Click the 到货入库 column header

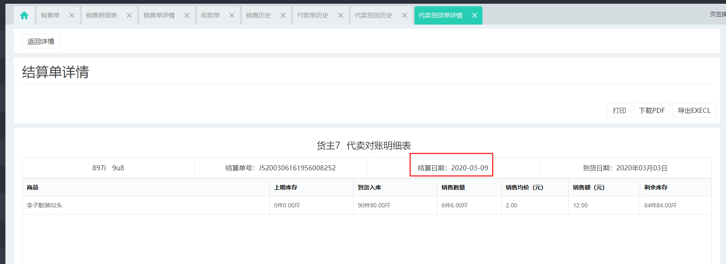(395, 187)
